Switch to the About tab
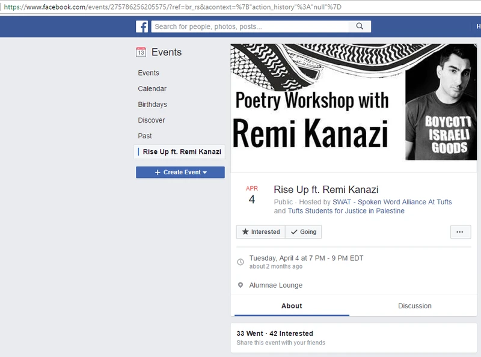 [x=292, y=306]
